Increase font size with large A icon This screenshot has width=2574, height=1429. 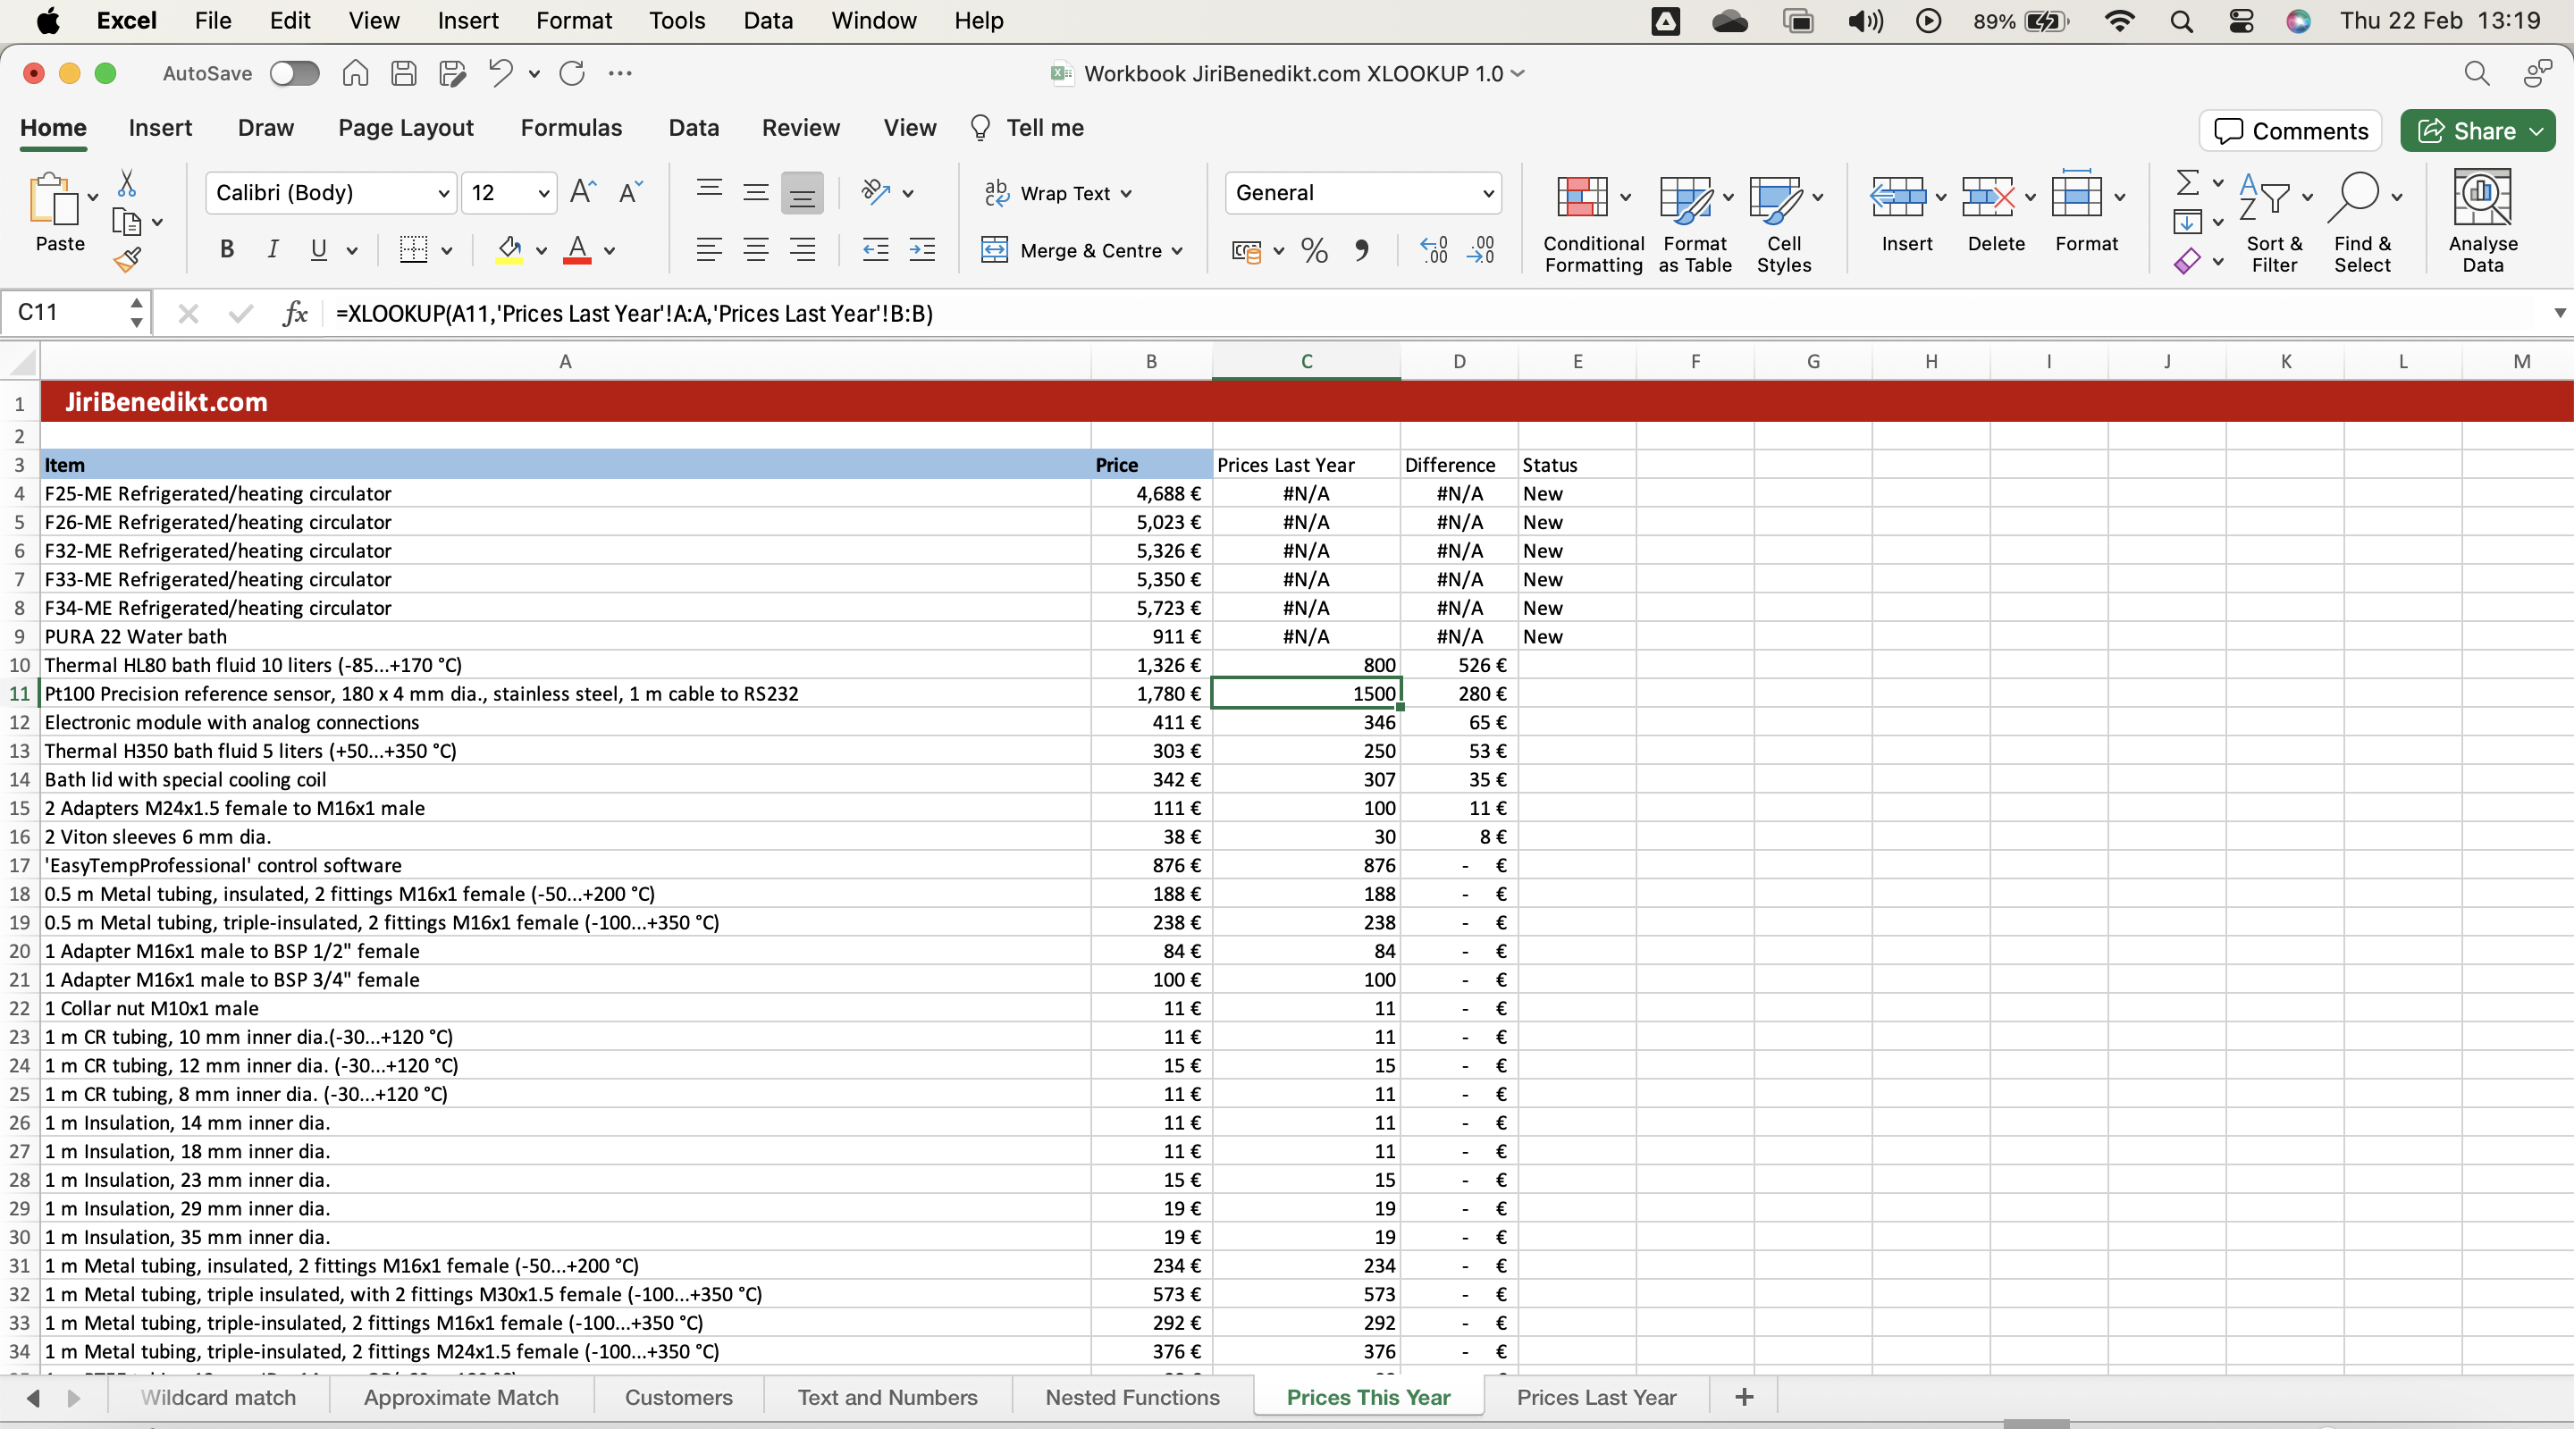583,192
